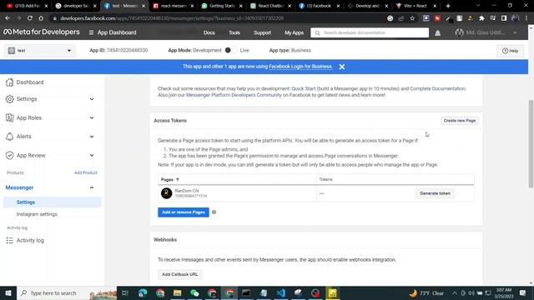Switch to the react-messenger browser tab
The image size is (534, 300).
click(x=174, y=6)
